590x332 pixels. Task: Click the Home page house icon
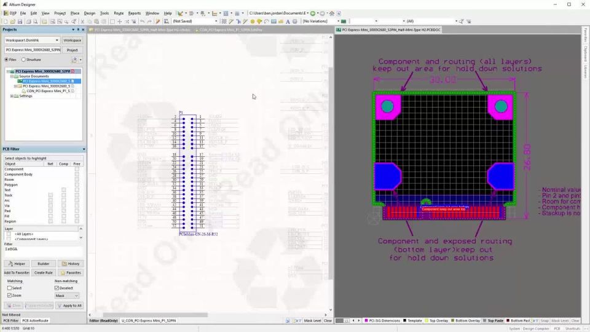point(332,13)
